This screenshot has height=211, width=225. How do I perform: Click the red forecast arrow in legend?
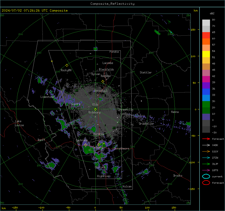[x=206, y=139]
